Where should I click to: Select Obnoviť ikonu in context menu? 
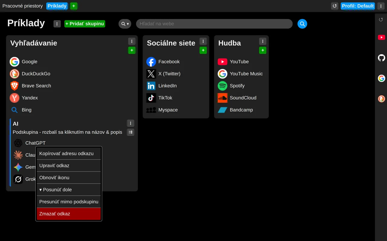pyautogui.click(x=69, y=178)
